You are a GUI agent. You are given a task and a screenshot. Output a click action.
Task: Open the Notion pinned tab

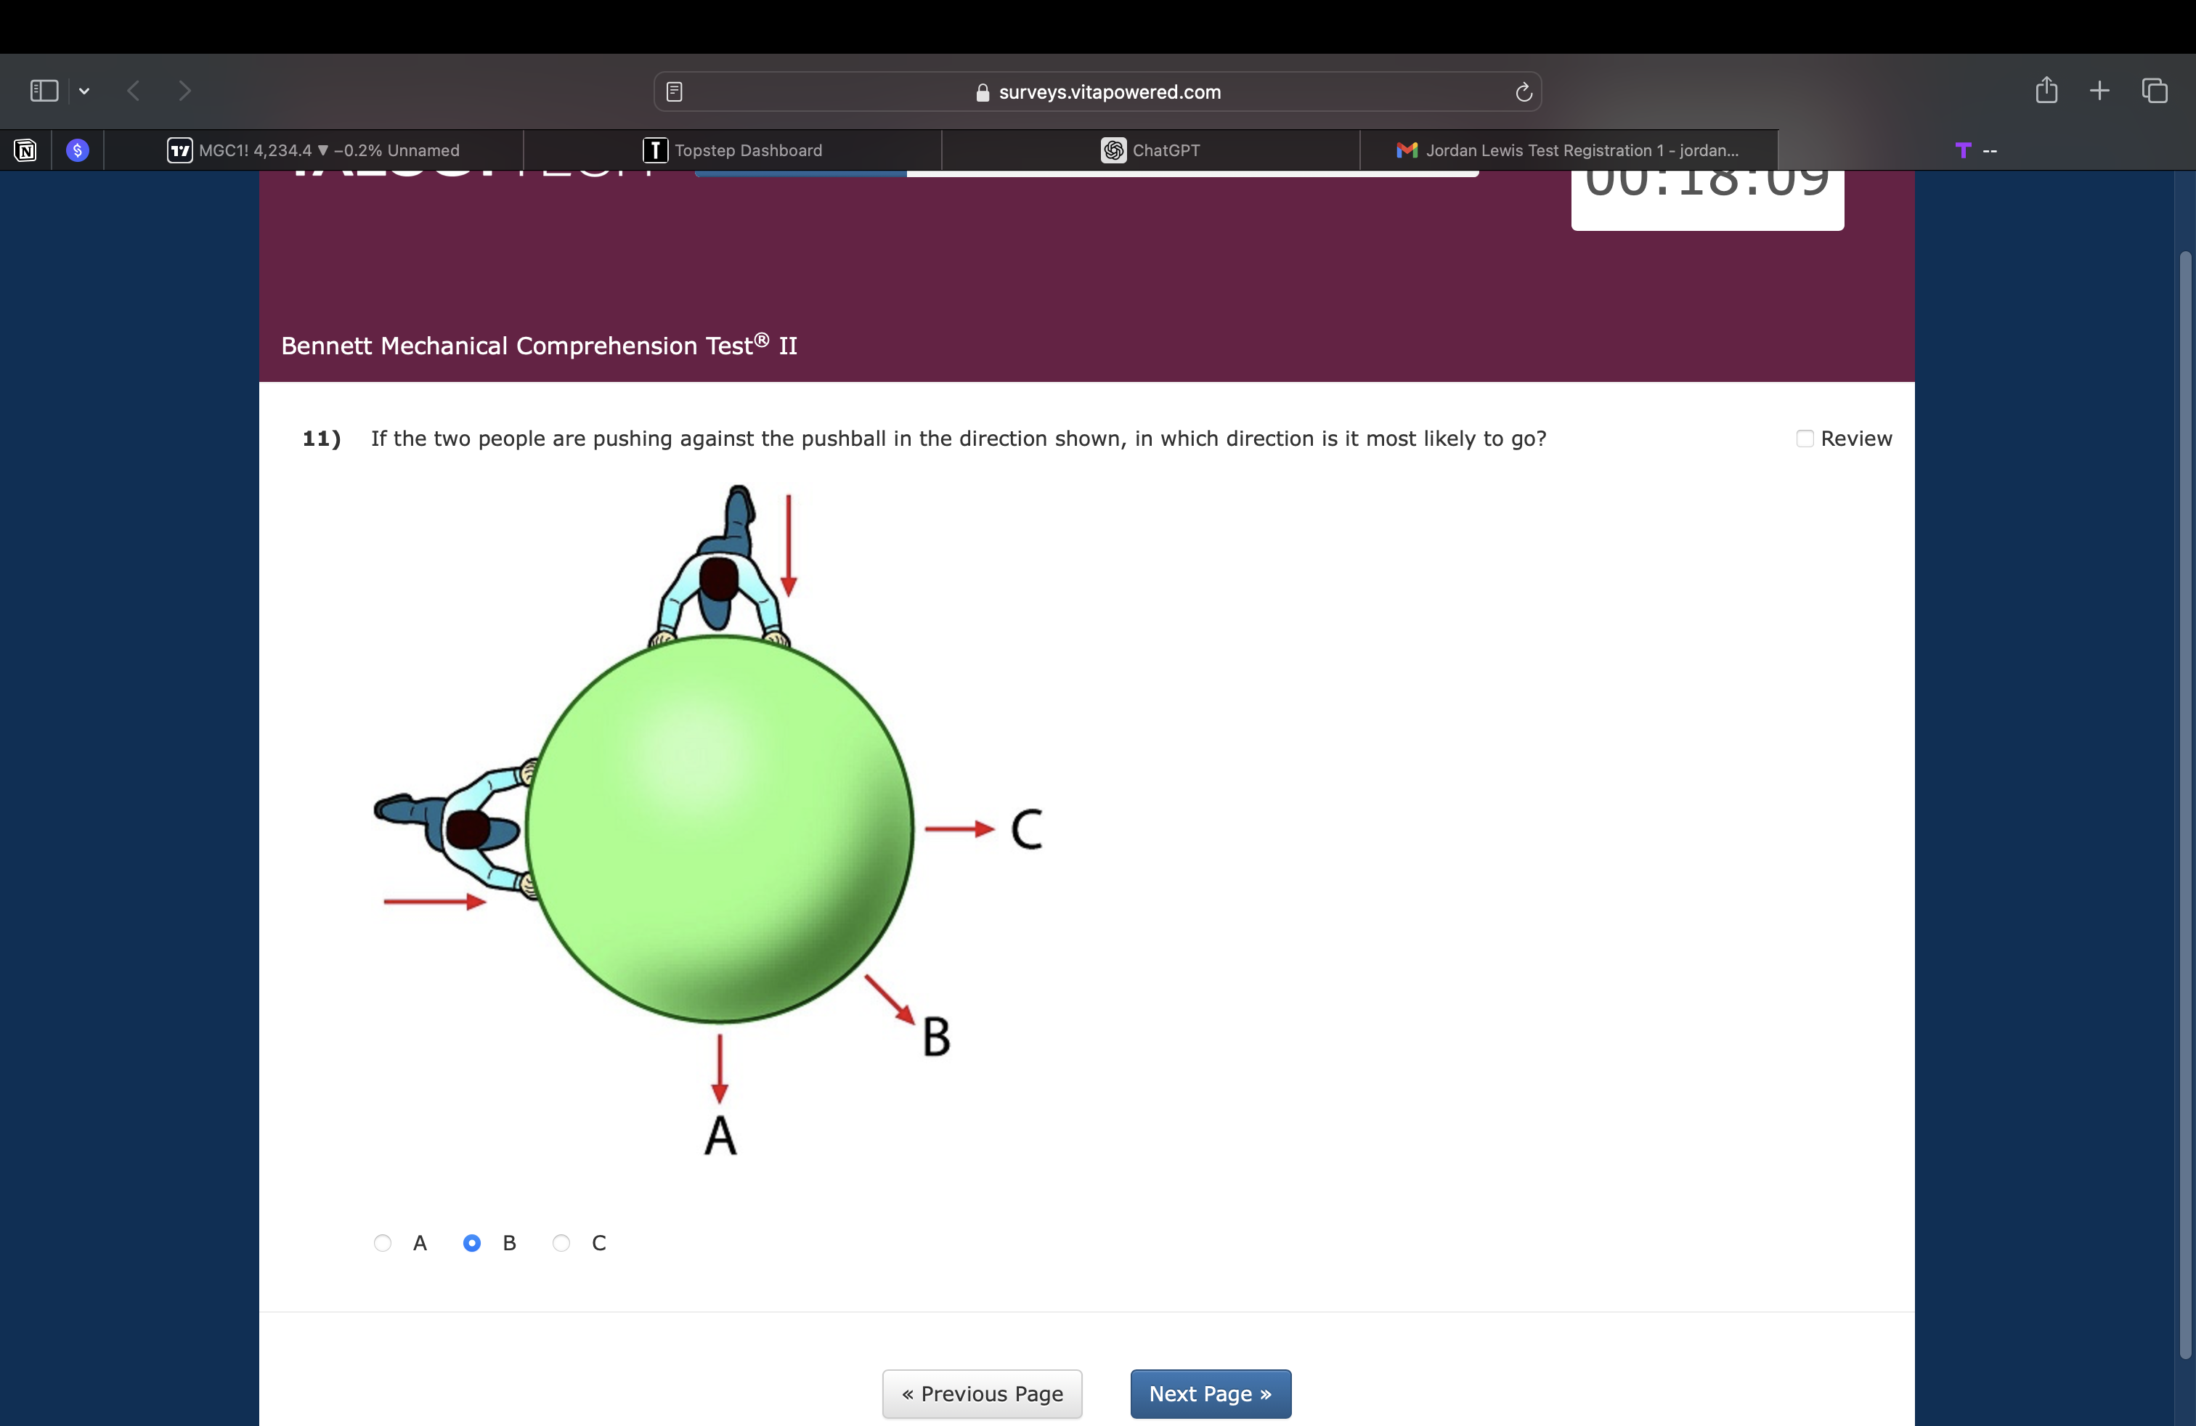click(x=26, y=150)
